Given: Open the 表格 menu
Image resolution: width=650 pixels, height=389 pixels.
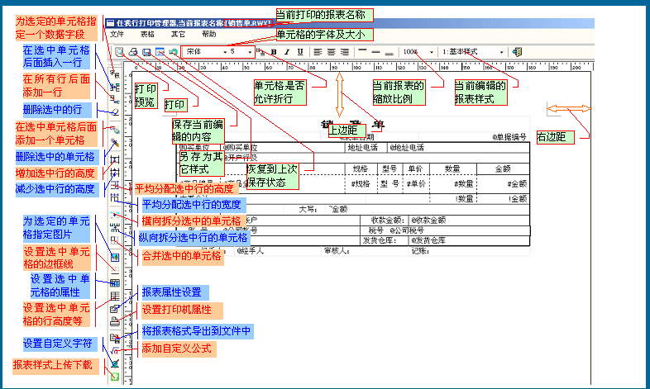Looking at the screenshot, I should click(147, 35).
